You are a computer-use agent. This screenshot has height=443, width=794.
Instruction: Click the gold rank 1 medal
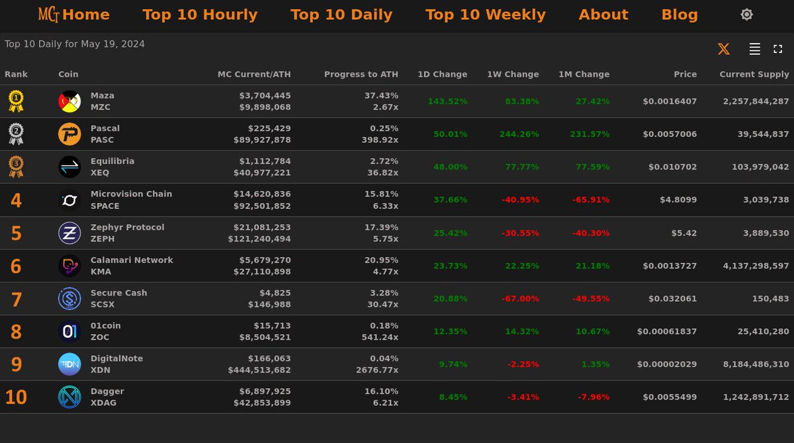tap(16, 101)
